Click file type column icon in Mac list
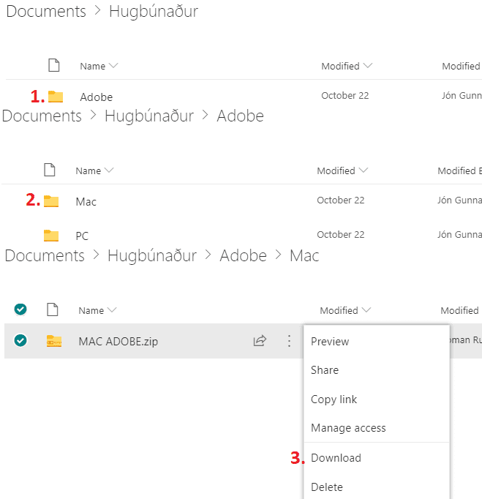Screen dimensions: 482x499 point(53,310)
